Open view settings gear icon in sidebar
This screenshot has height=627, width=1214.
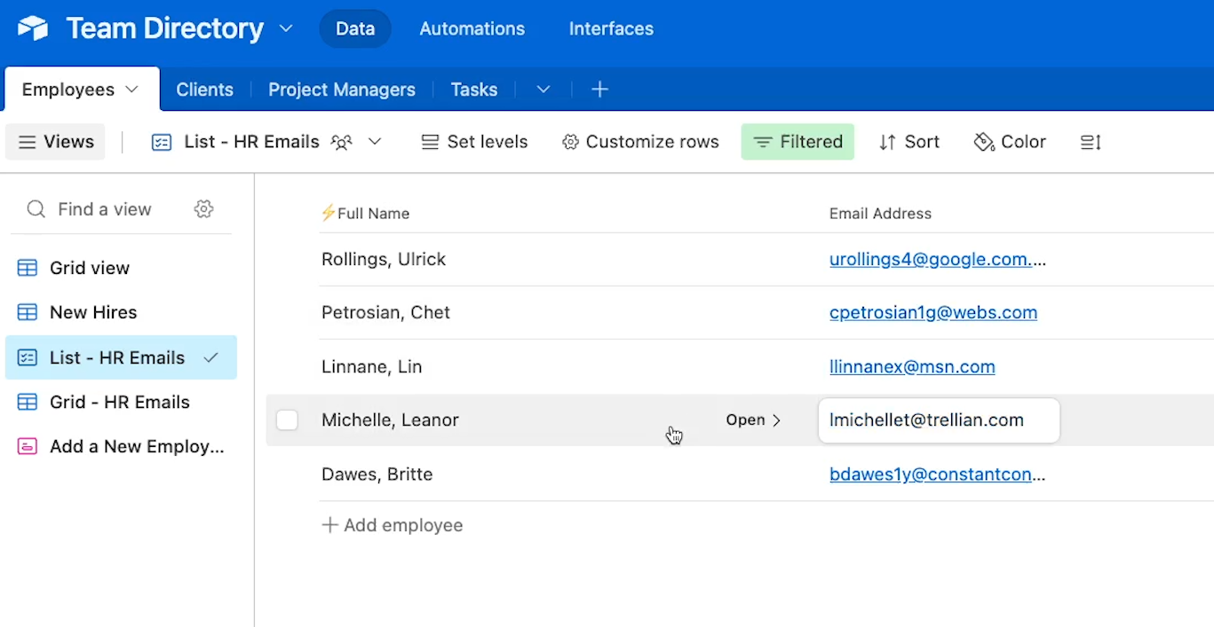[203, 209]
